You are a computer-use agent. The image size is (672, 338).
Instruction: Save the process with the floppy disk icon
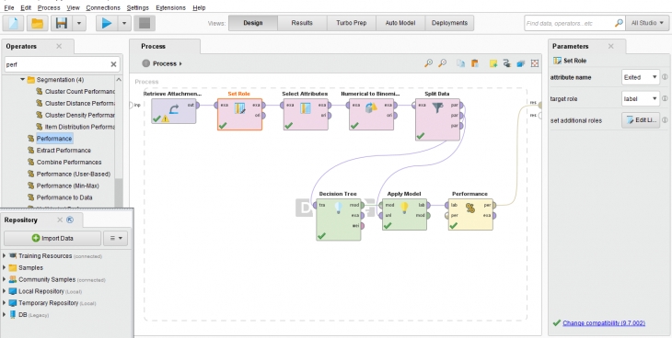coord(62,23)
